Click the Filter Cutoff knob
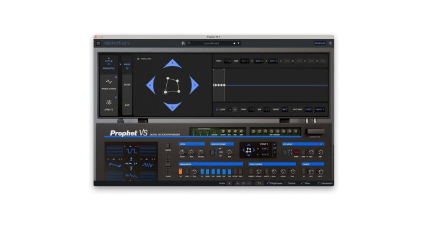The image size is (428, 227). (x=182, y=152)
